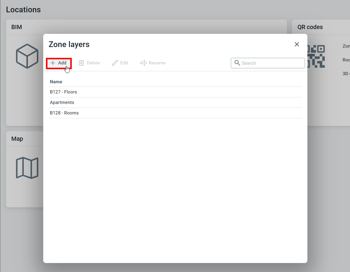This screenshot has height=272, width=350.
Task: Click the Delete trash can icon
Action: 81,63
